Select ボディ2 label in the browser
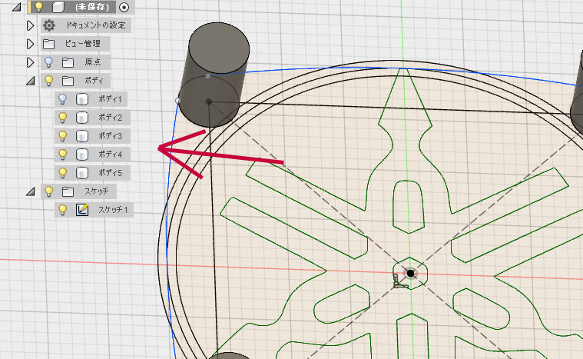The height and width of the screenshot is (359, 583). (110, 118)
